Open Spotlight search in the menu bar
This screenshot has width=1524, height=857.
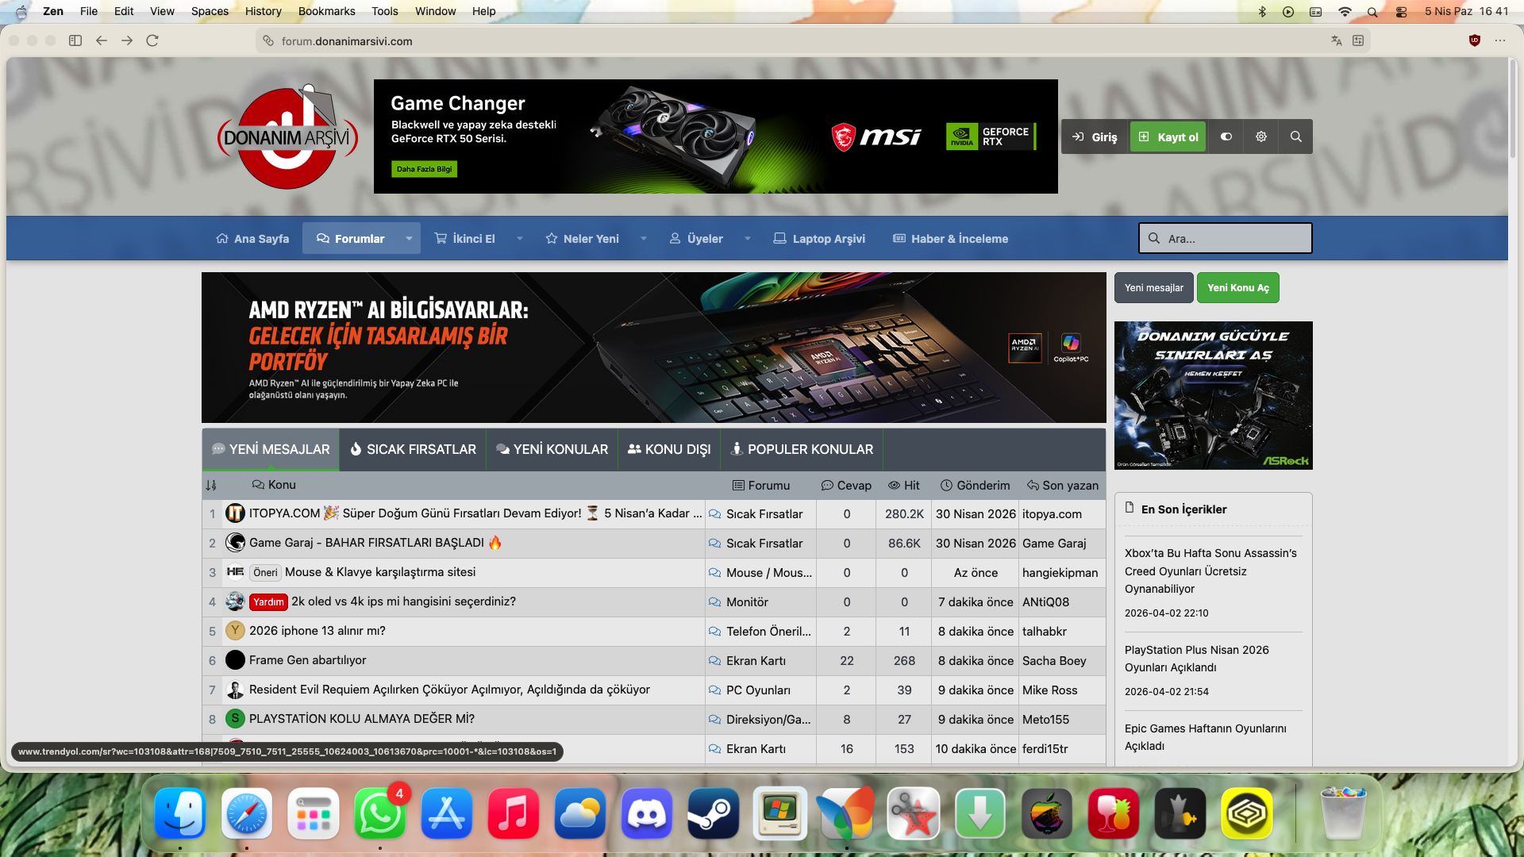pos(1372,11)
